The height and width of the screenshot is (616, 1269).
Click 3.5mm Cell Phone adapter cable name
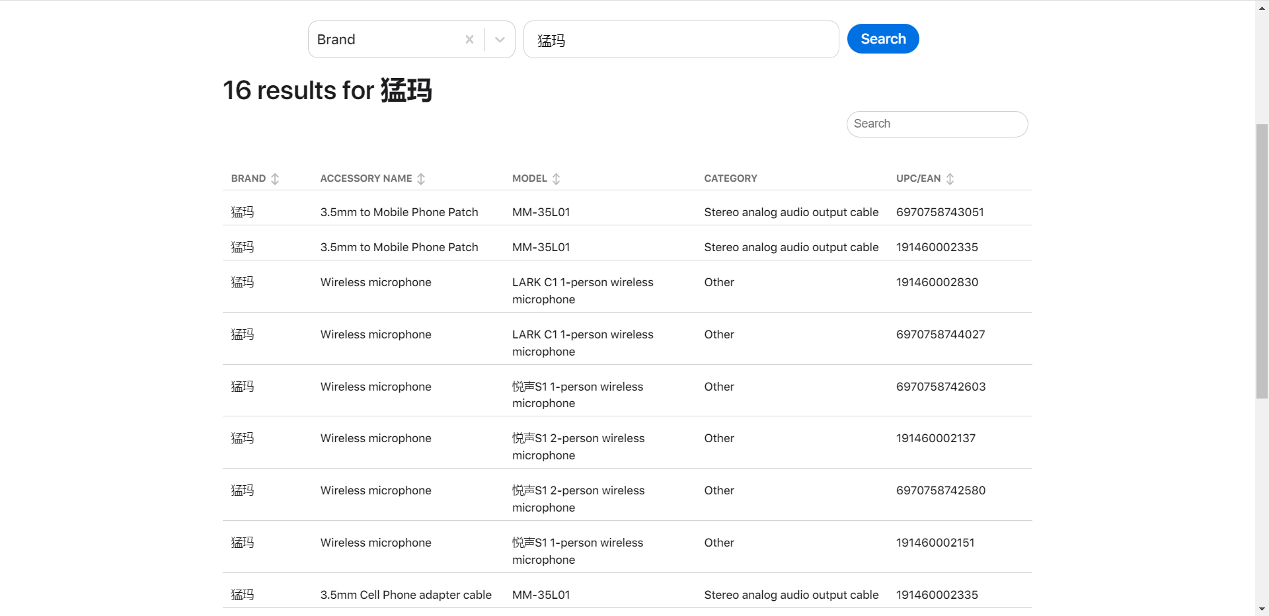click(x=406, y=595)
